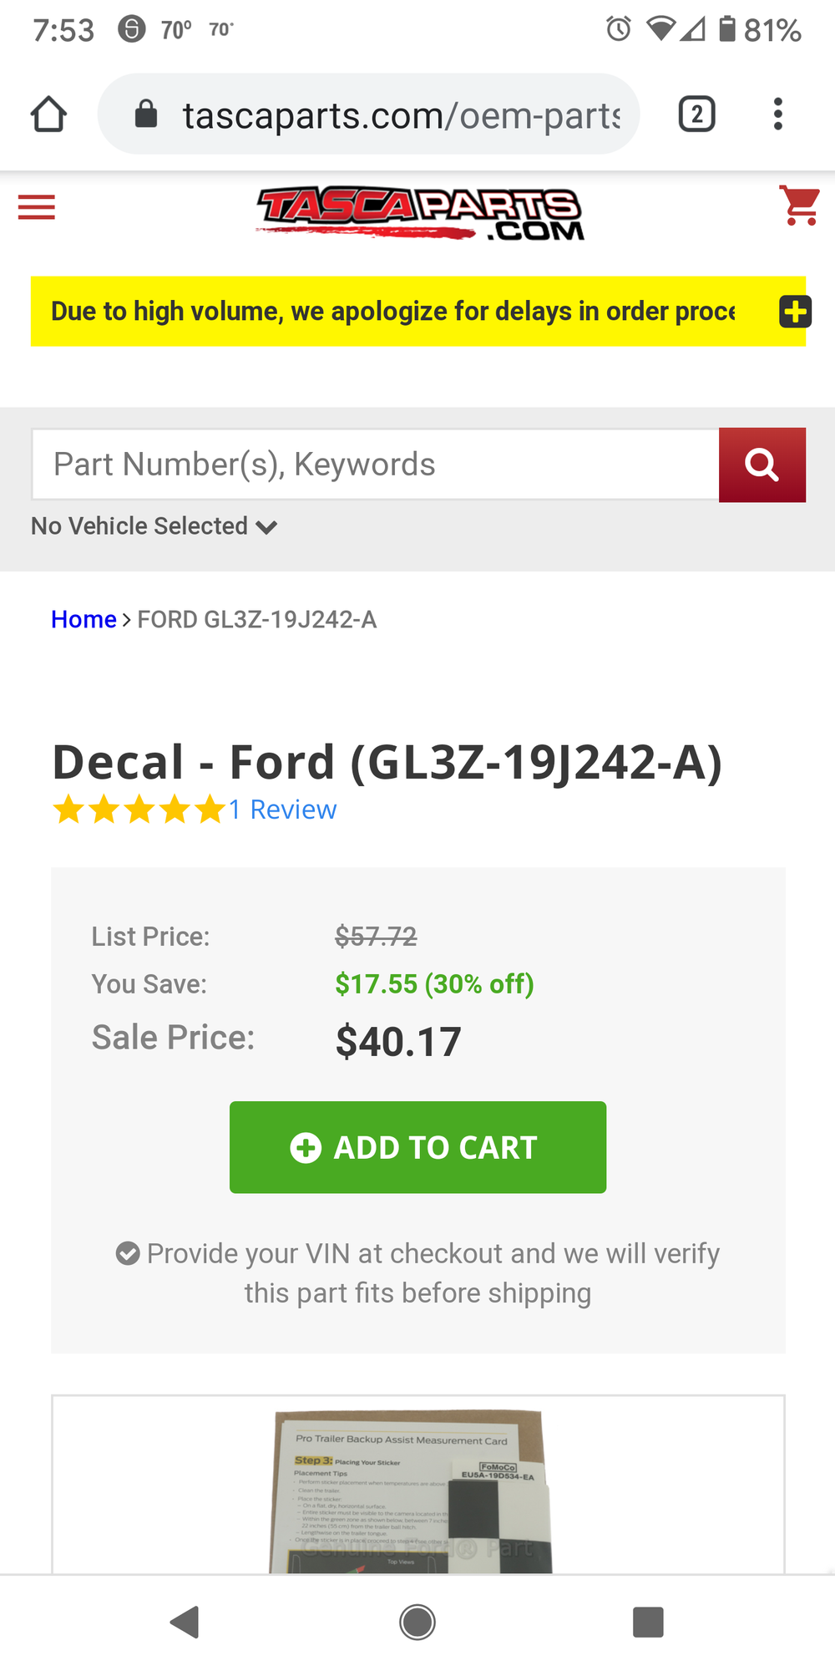Image resolution: width=835 pixels, height=1671 pixels.
Task: Tap the Add to Cart plus icon
Action: tap(306, 1147)
